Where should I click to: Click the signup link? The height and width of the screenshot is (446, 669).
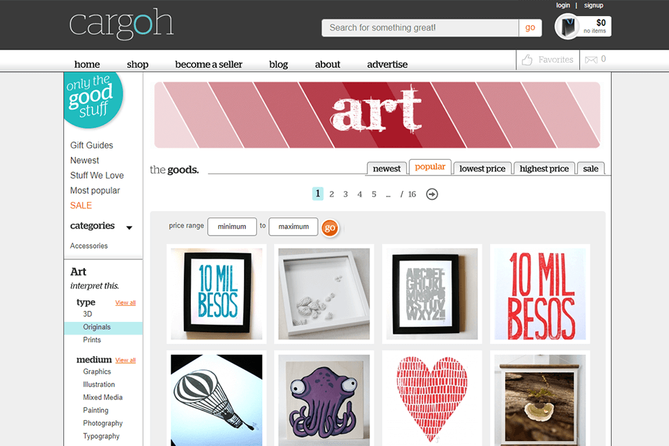coord(594,6)
